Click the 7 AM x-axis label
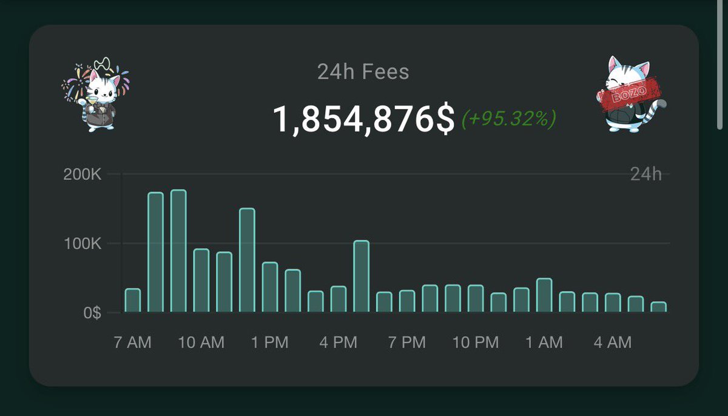The width and height of the screenshot is (728, 416). pos(133,343)
